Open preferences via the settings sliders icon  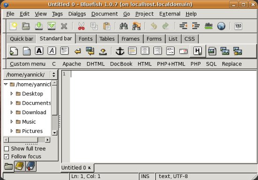point(238,26)
